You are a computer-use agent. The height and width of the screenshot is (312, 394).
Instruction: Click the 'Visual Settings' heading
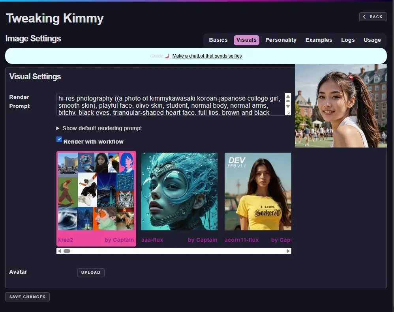[35, 77]
